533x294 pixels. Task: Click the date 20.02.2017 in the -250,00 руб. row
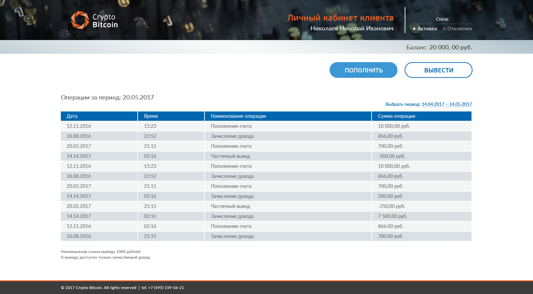click(x=79, y=206)
